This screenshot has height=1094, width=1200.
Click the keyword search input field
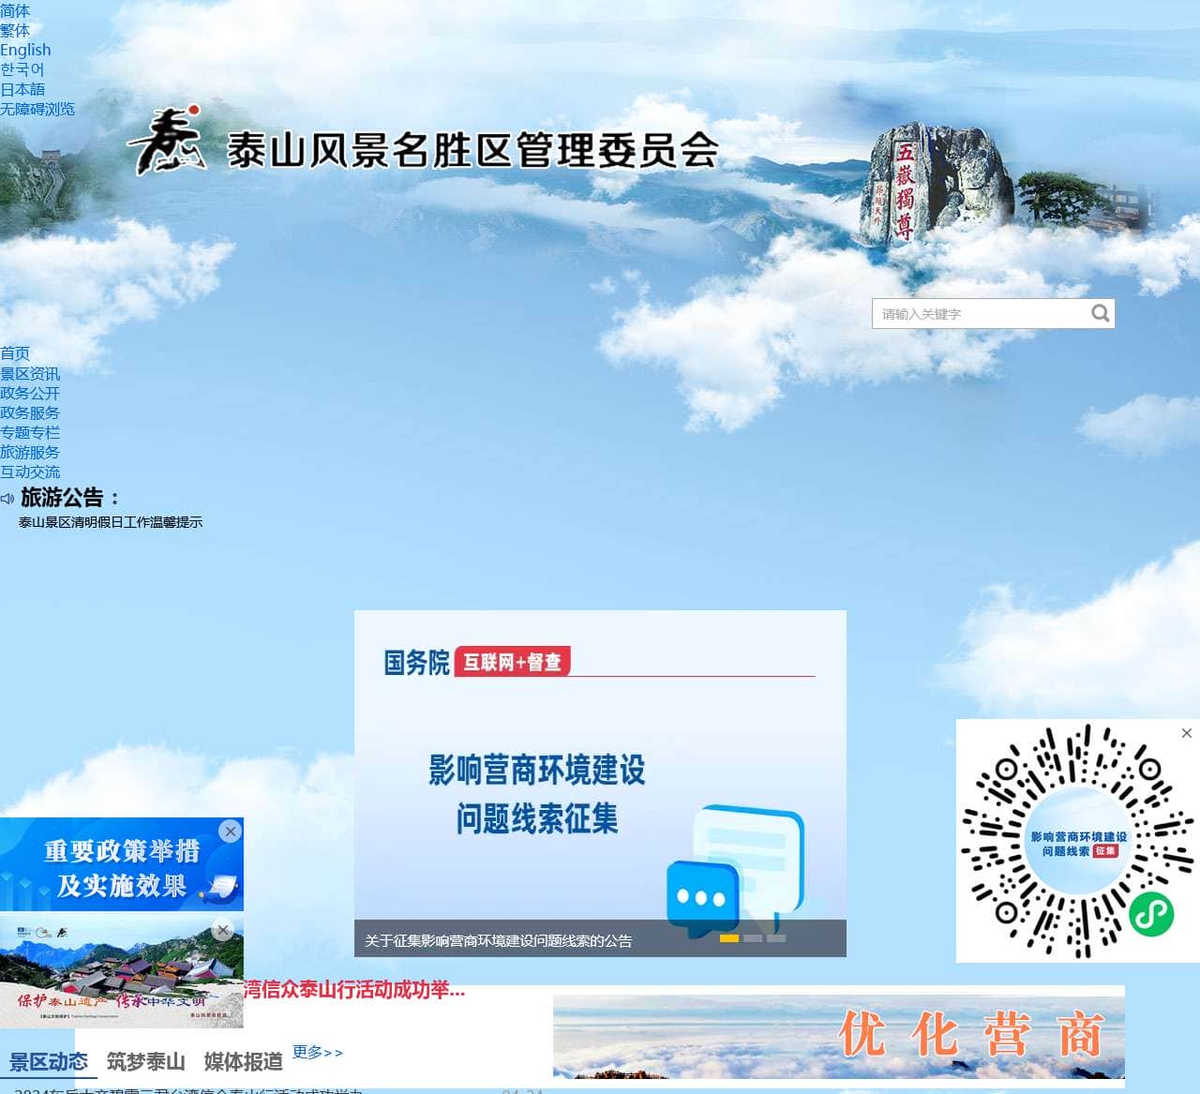pos(975,313)
